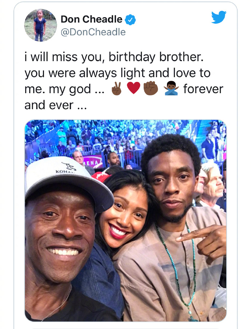Click the crossed arms person emoji
Screen dimensions: 251x329
[x=171, y=88]
